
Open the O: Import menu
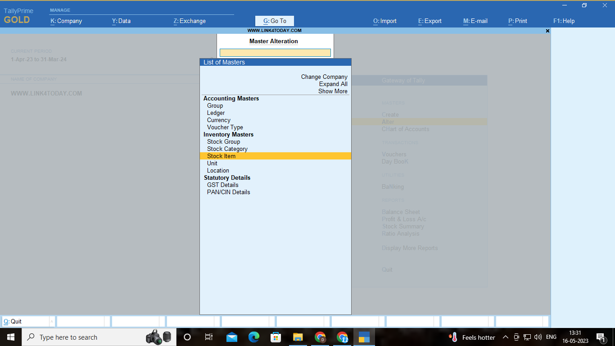click(x=385, y=21)
